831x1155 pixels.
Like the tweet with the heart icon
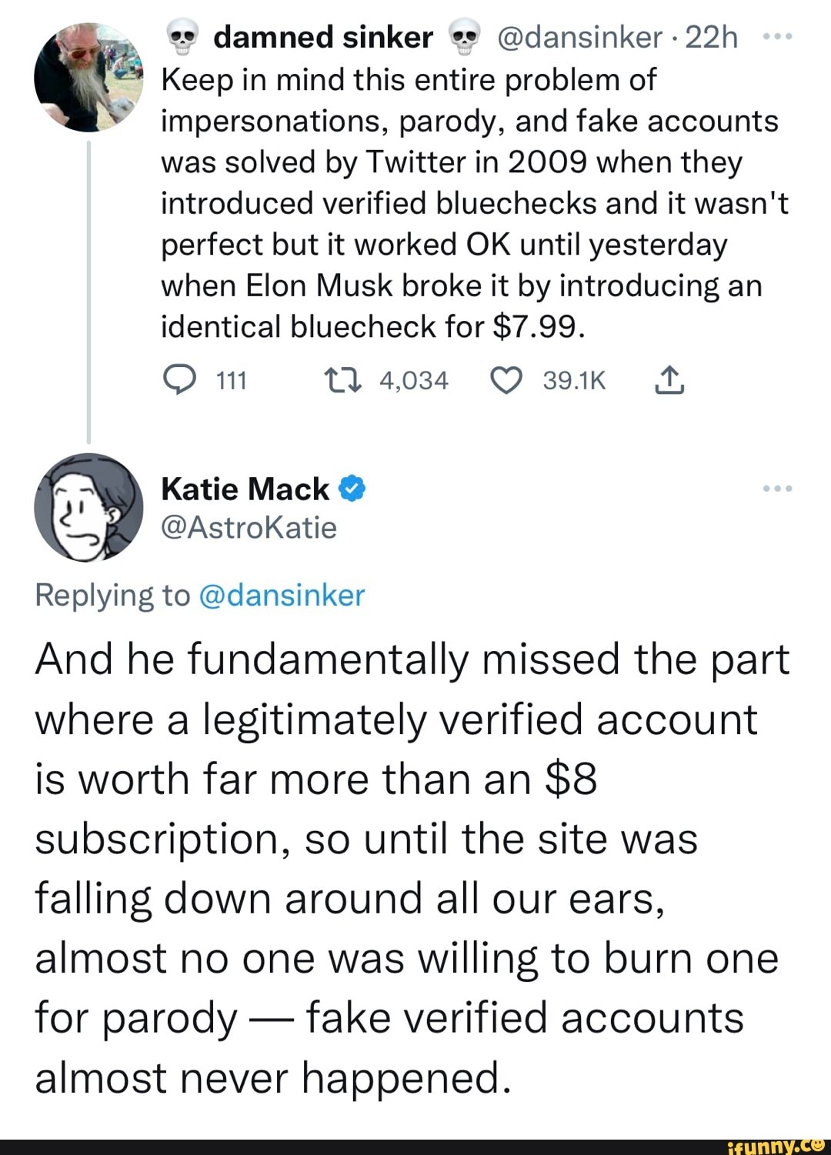506,380
